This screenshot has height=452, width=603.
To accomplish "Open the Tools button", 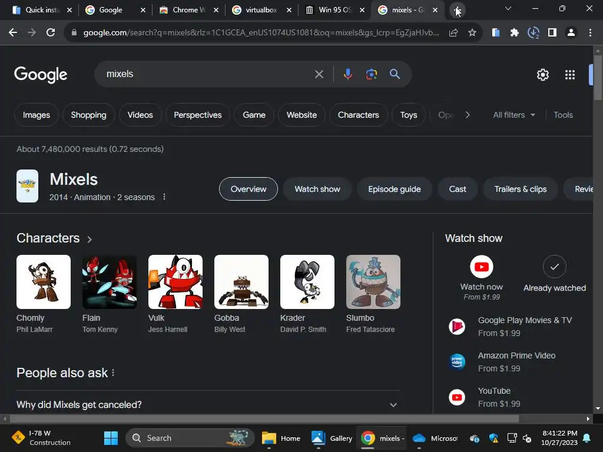I will (x=563, y=115).
